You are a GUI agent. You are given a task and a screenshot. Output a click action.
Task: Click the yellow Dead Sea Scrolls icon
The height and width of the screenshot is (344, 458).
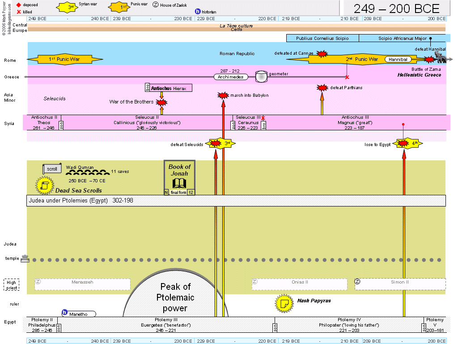[x=44, y=185]
